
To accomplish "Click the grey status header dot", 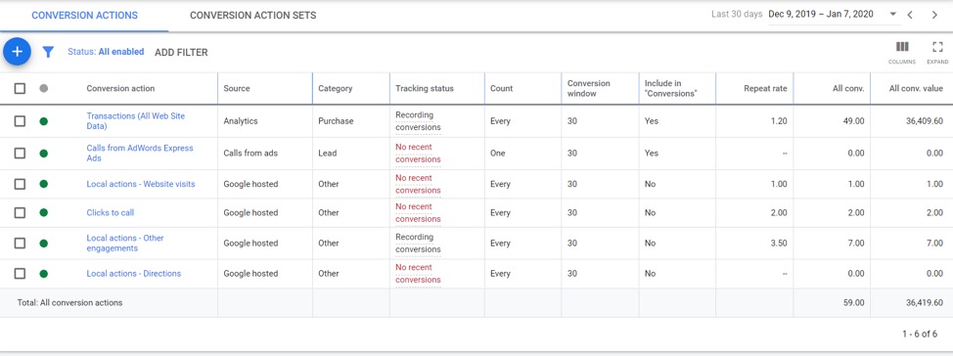I will (44, 88).
